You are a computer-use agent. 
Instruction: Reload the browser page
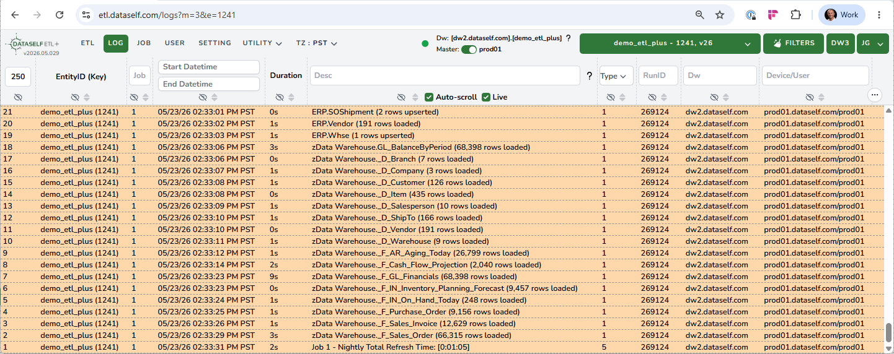pos(60,15)
